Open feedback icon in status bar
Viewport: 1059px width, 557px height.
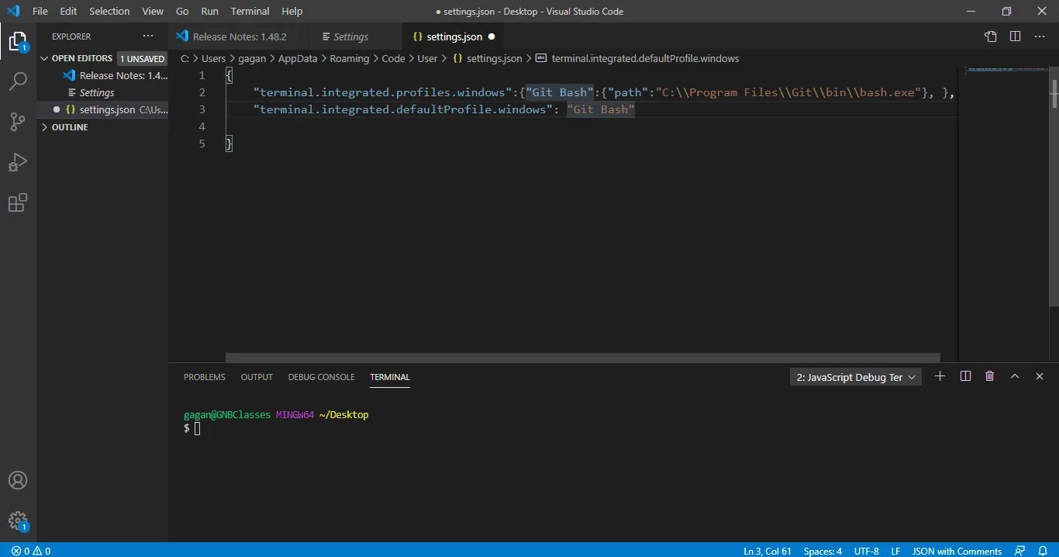pyautogui.click(x=1021, y=551)
